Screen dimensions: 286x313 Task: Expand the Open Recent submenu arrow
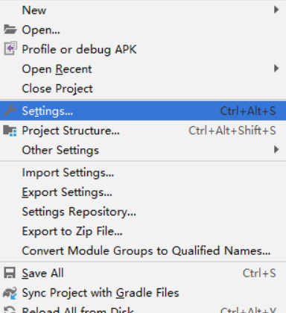pos(276,69)
